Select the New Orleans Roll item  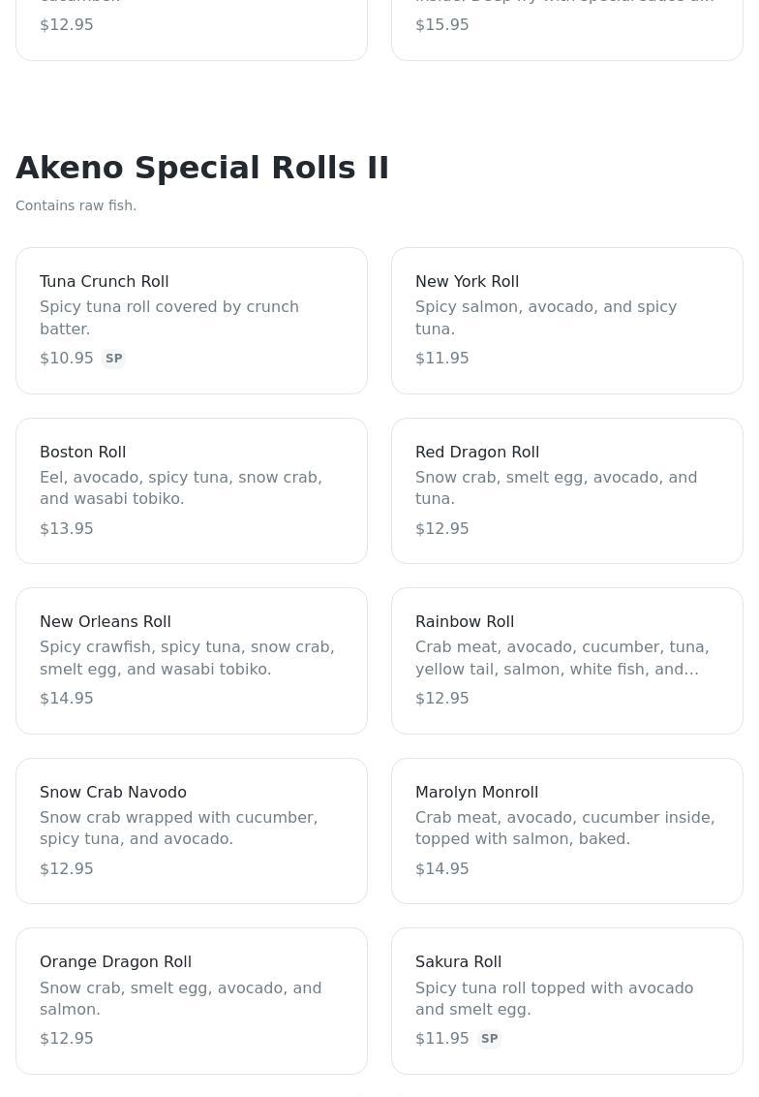tap(192, 660)
